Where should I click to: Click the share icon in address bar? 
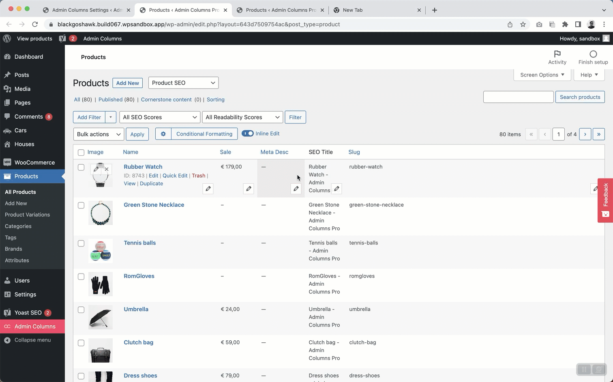pyautogui.click(x=510, y=24)
